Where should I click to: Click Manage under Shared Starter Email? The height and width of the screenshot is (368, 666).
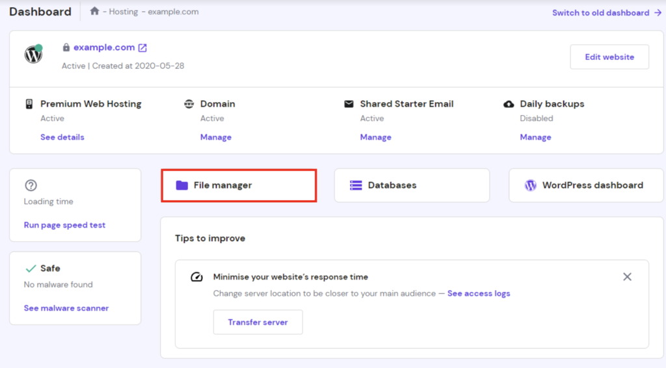click(x=375, y=137)
